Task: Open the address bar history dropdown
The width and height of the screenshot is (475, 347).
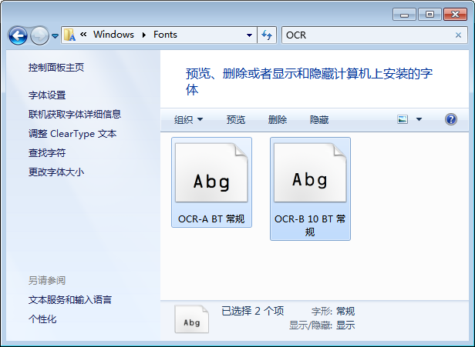Action: pyautogui.click(x=249, y=35)
